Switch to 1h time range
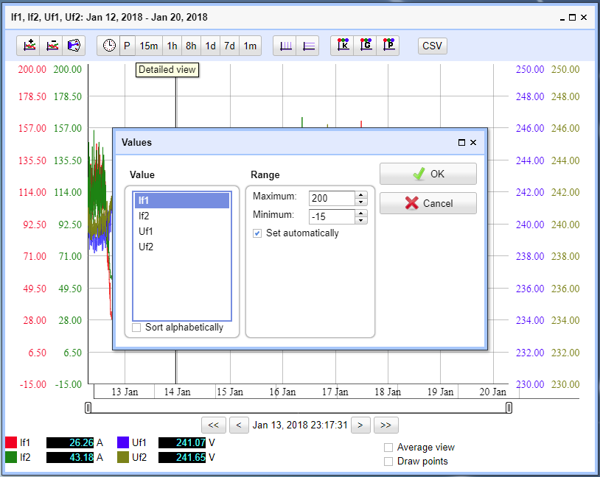The image size is (600, 477). (x=172, y=46)
